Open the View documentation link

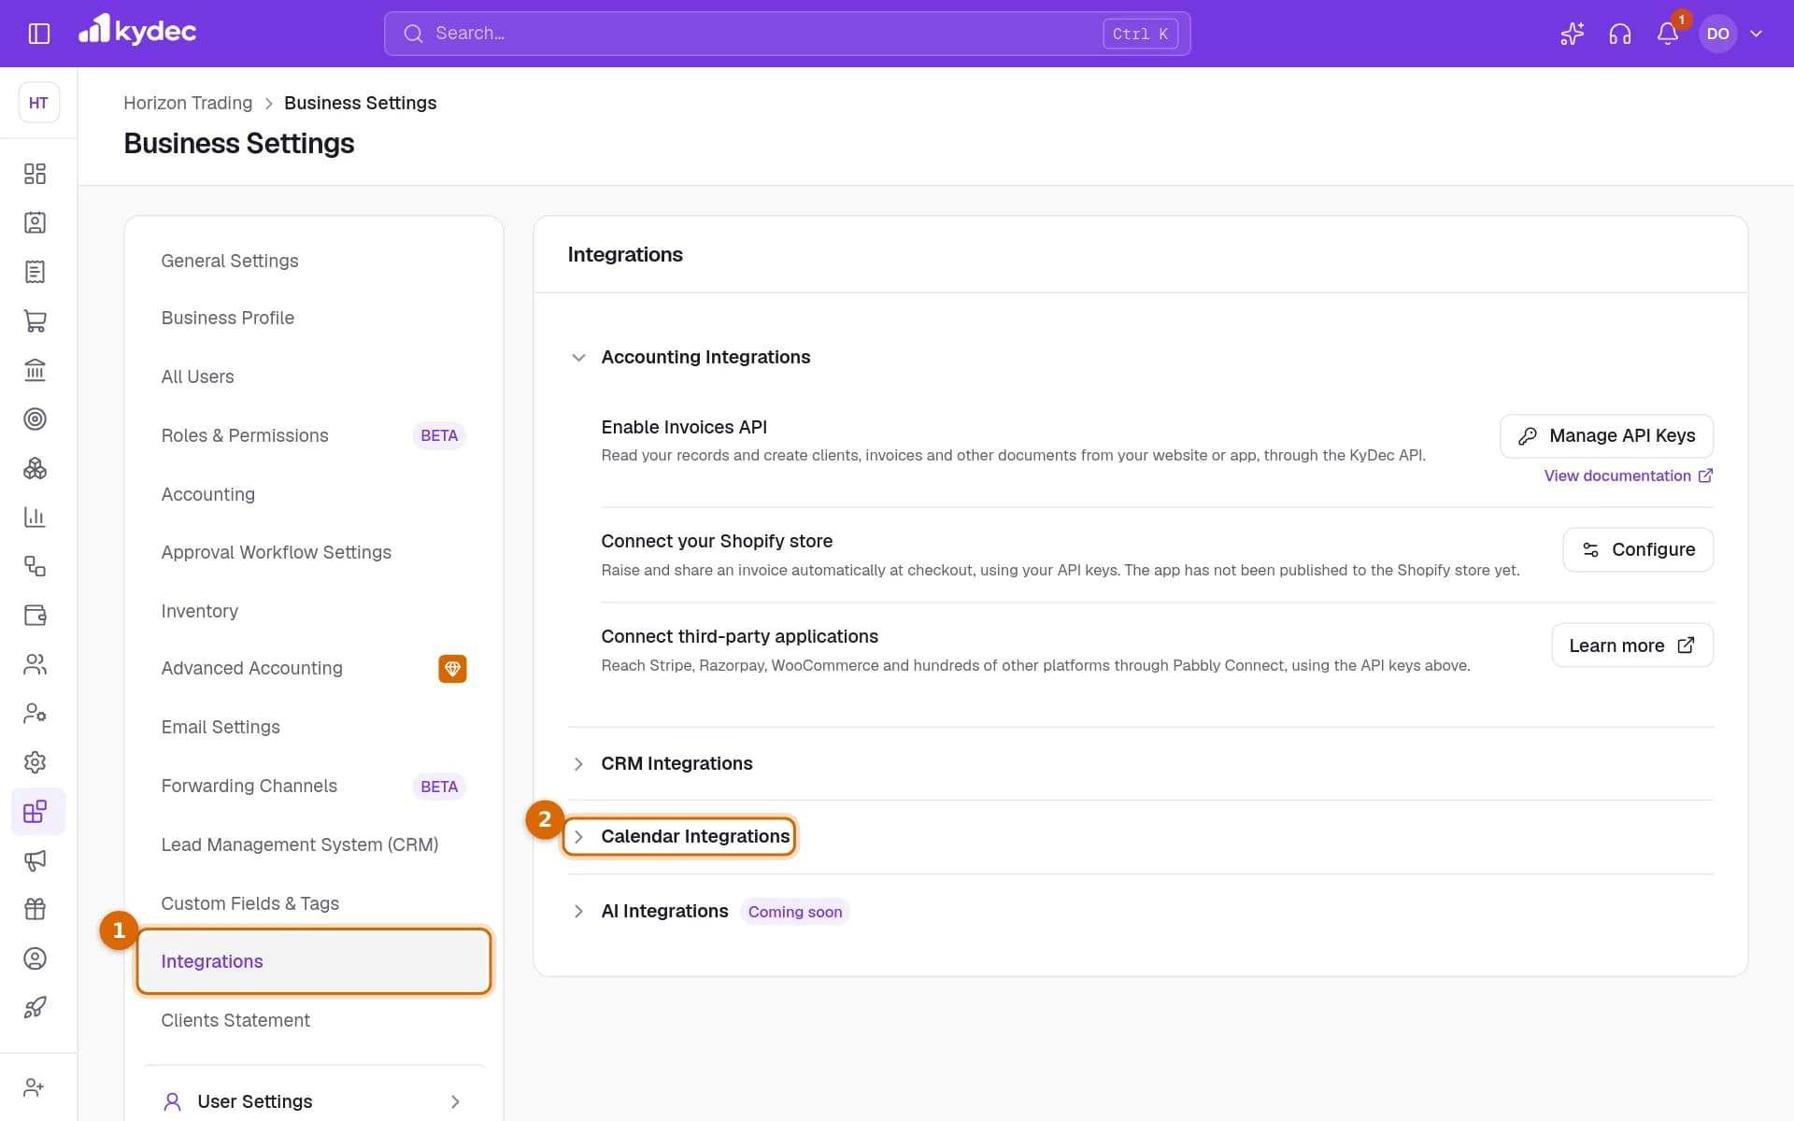pyautogui.click(x=1628, y=475)
